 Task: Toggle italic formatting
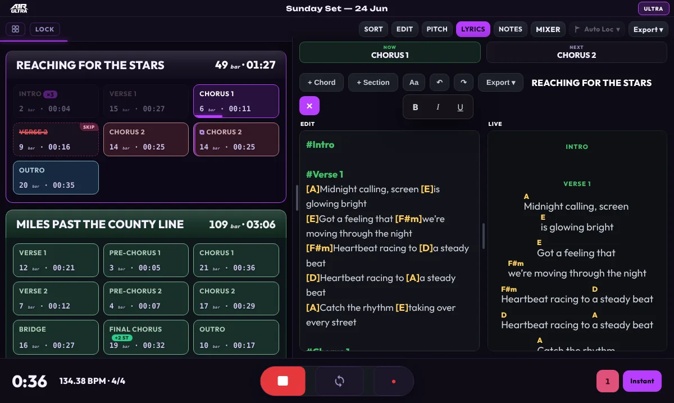pos(438,107)
